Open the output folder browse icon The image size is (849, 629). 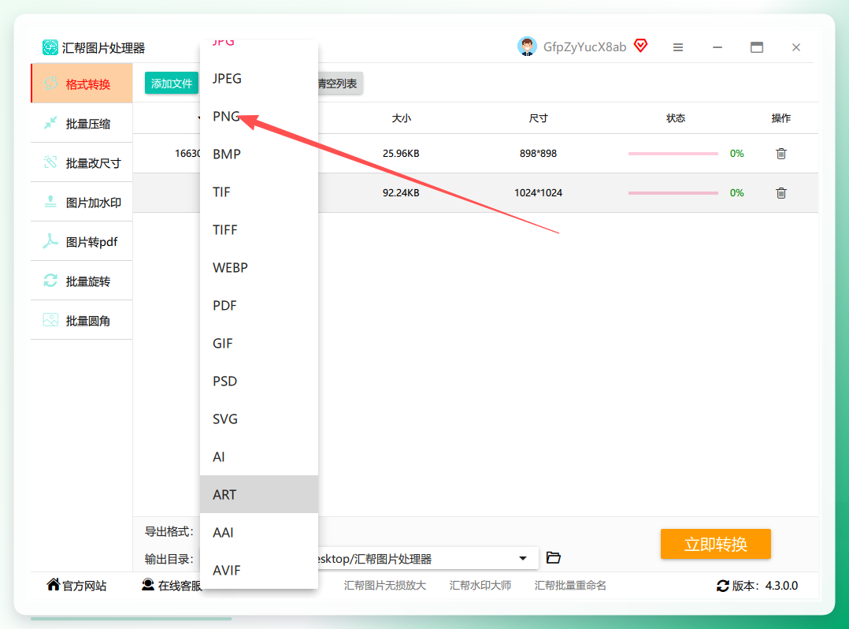click(554, 557)
